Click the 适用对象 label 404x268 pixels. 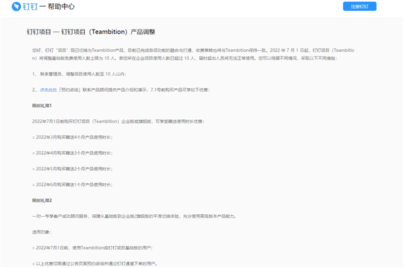pyautogui.click(x=42, y=232)
